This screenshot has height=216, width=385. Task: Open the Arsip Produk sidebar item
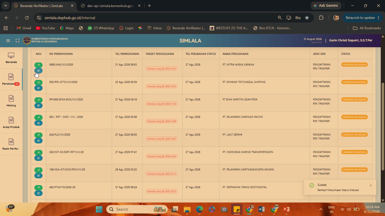point(11,123)
